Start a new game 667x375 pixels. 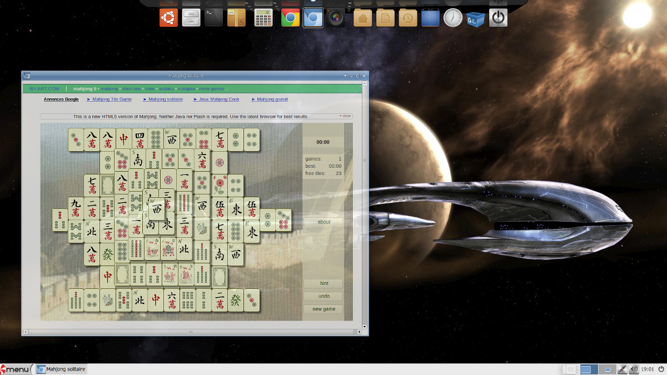click(x=324, y=309)
